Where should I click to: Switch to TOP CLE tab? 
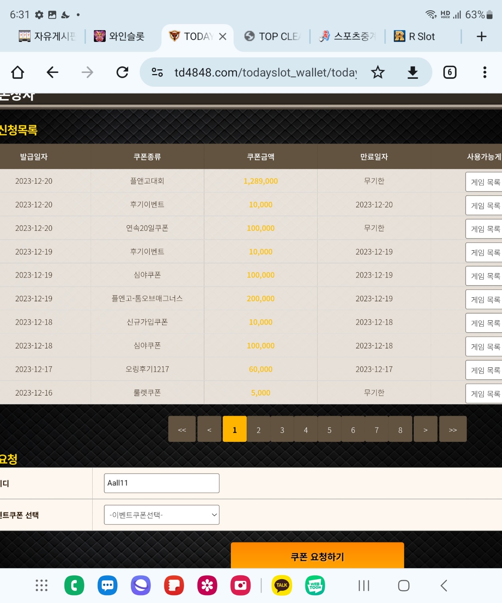coord(272,36)
